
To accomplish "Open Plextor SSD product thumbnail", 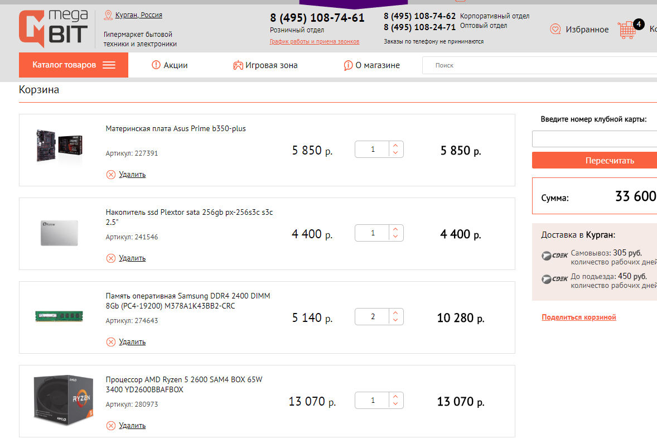I will [60, 233].
